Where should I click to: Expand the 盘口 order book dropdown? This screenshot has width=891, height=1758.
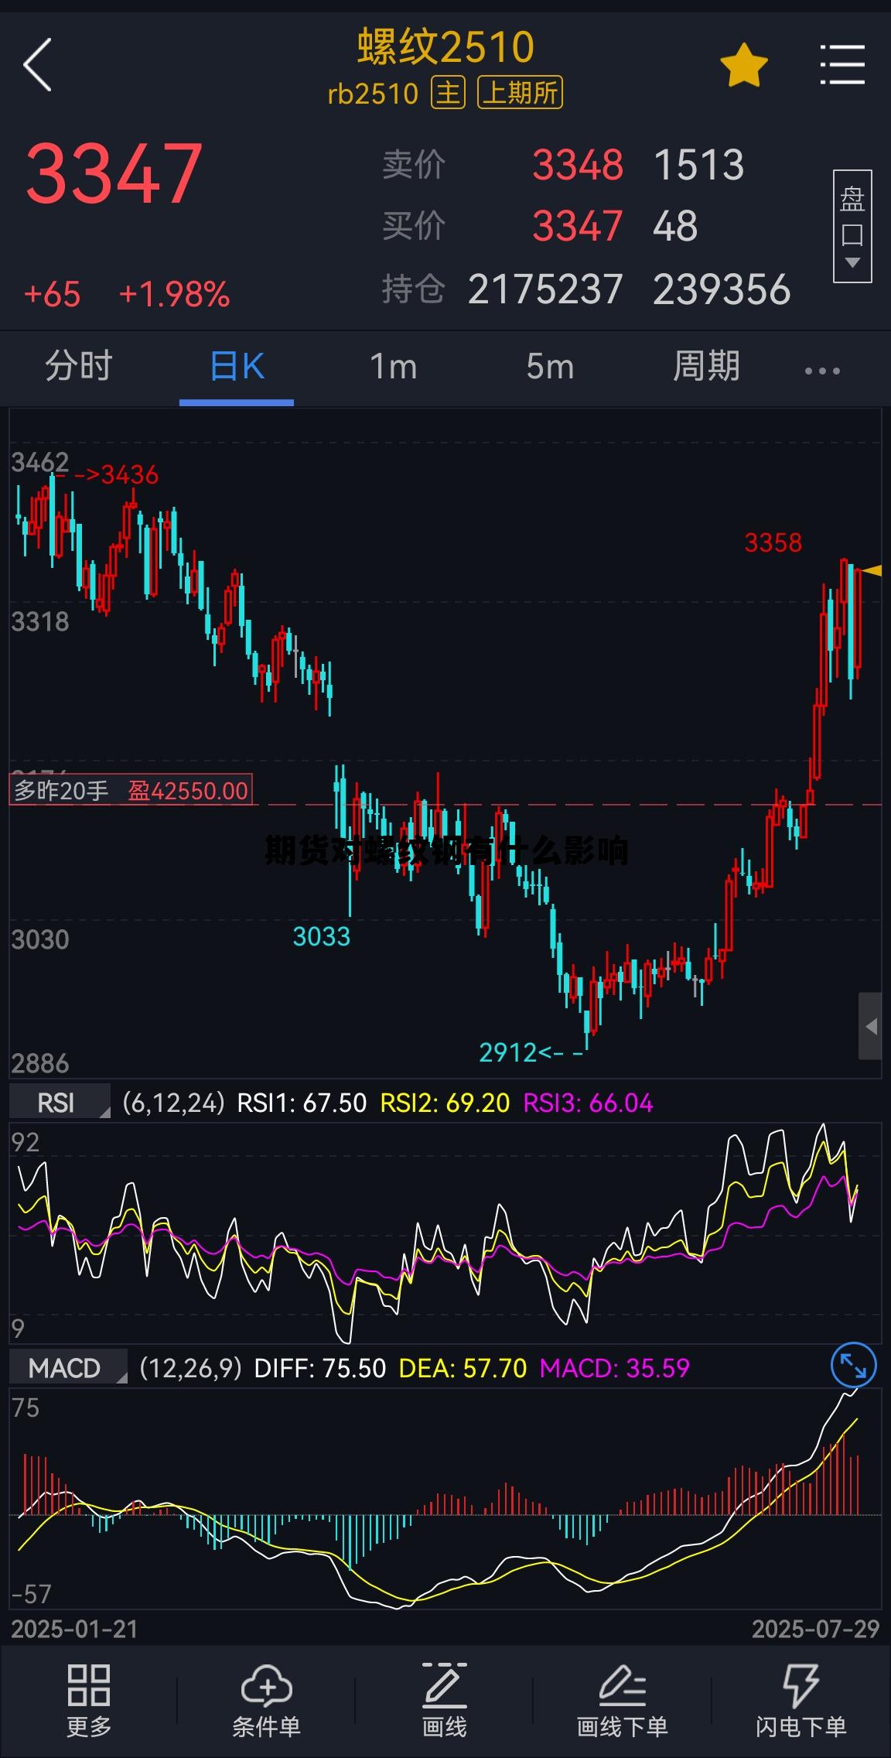tap(852, 225)
